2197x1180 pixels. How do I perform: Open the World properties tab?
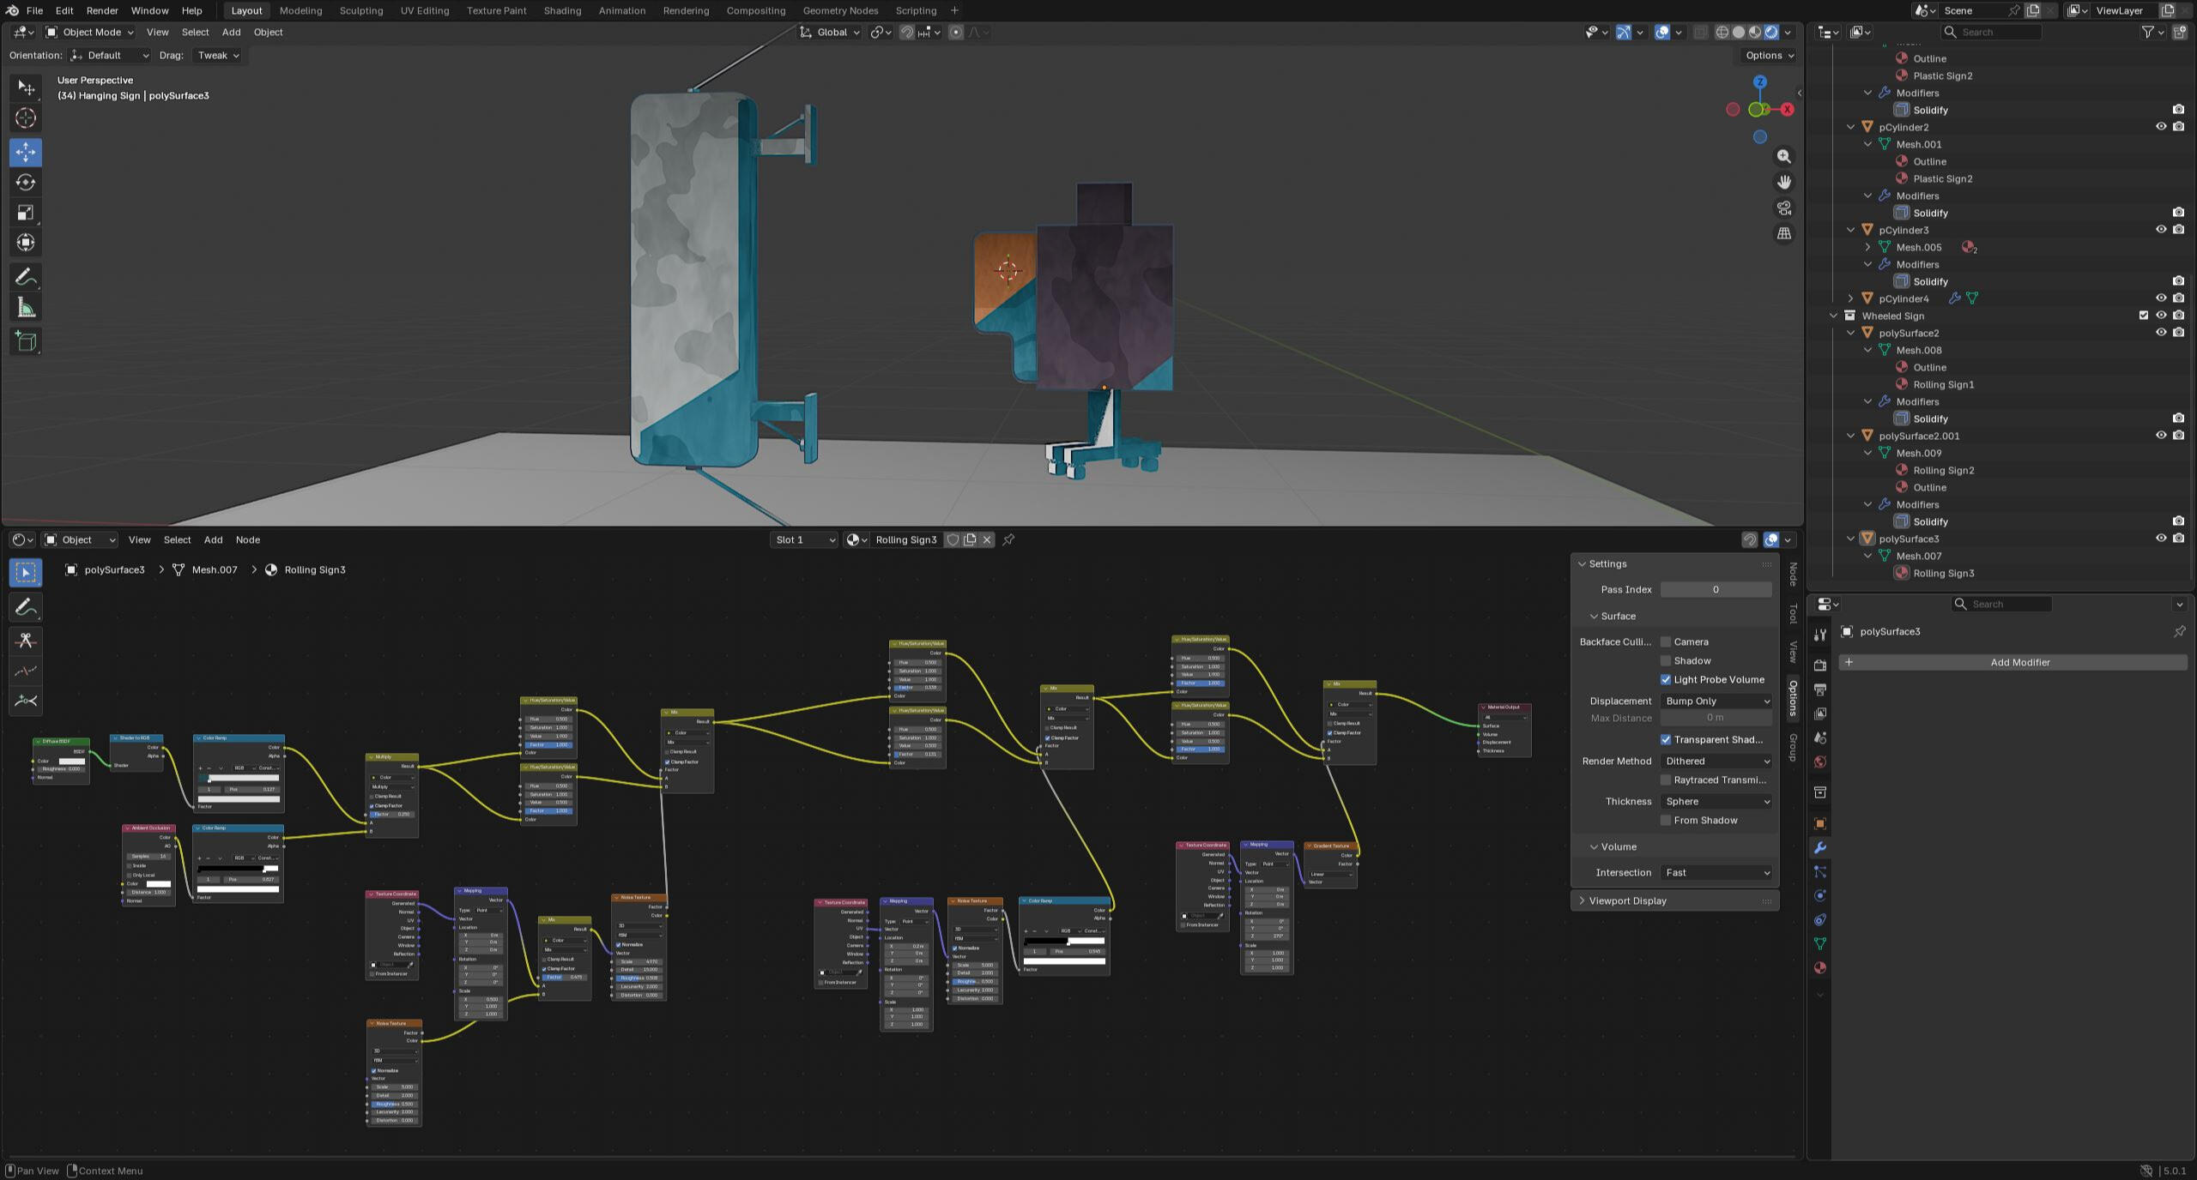coord(1819,762)
